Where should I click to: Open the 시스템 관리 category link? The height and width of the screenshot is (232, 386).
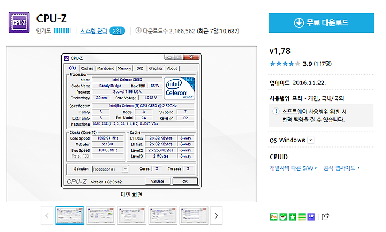(94, 31)
